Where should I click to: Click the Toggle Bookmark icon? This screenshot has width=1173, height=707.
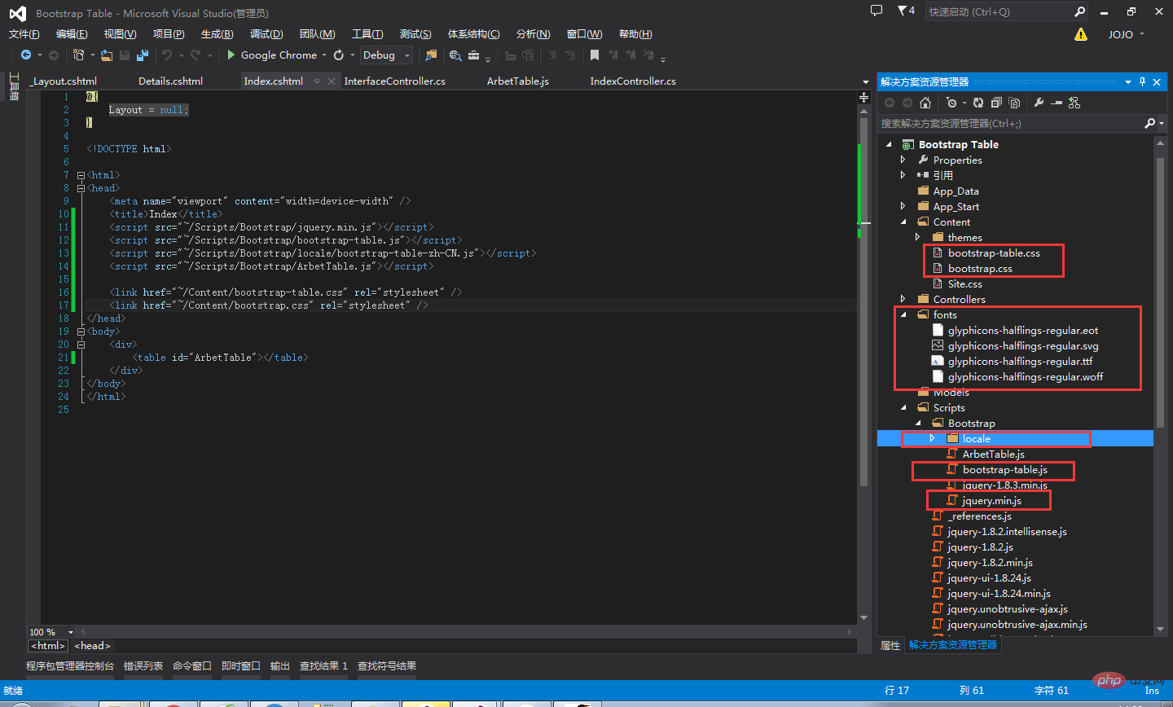coord(595,55)
